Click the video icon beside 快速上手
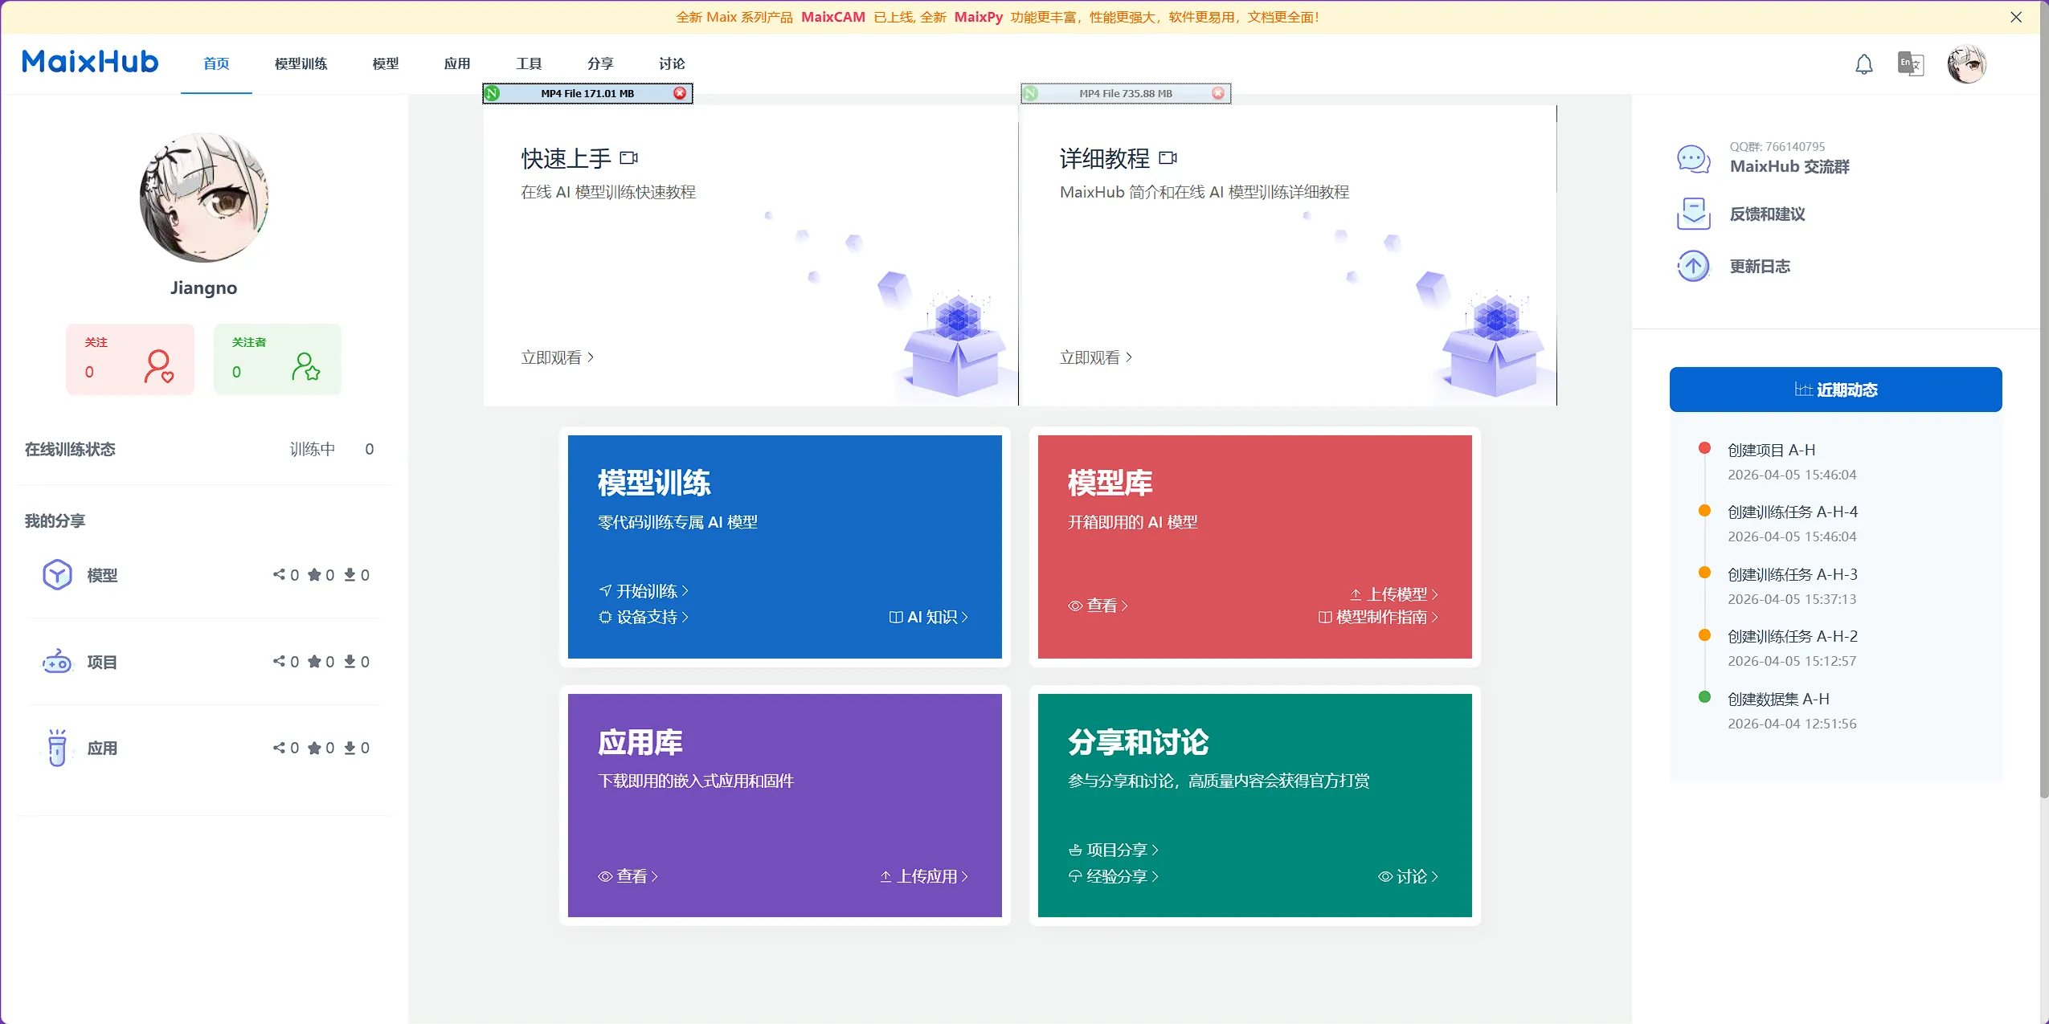The width and height of the screenshot is (2049, 1024). click(629, 158)
